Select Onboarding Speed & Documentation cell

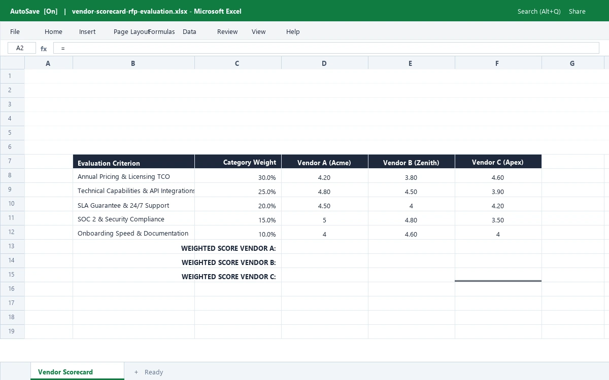pyautogui.click(x=133, y=233)
